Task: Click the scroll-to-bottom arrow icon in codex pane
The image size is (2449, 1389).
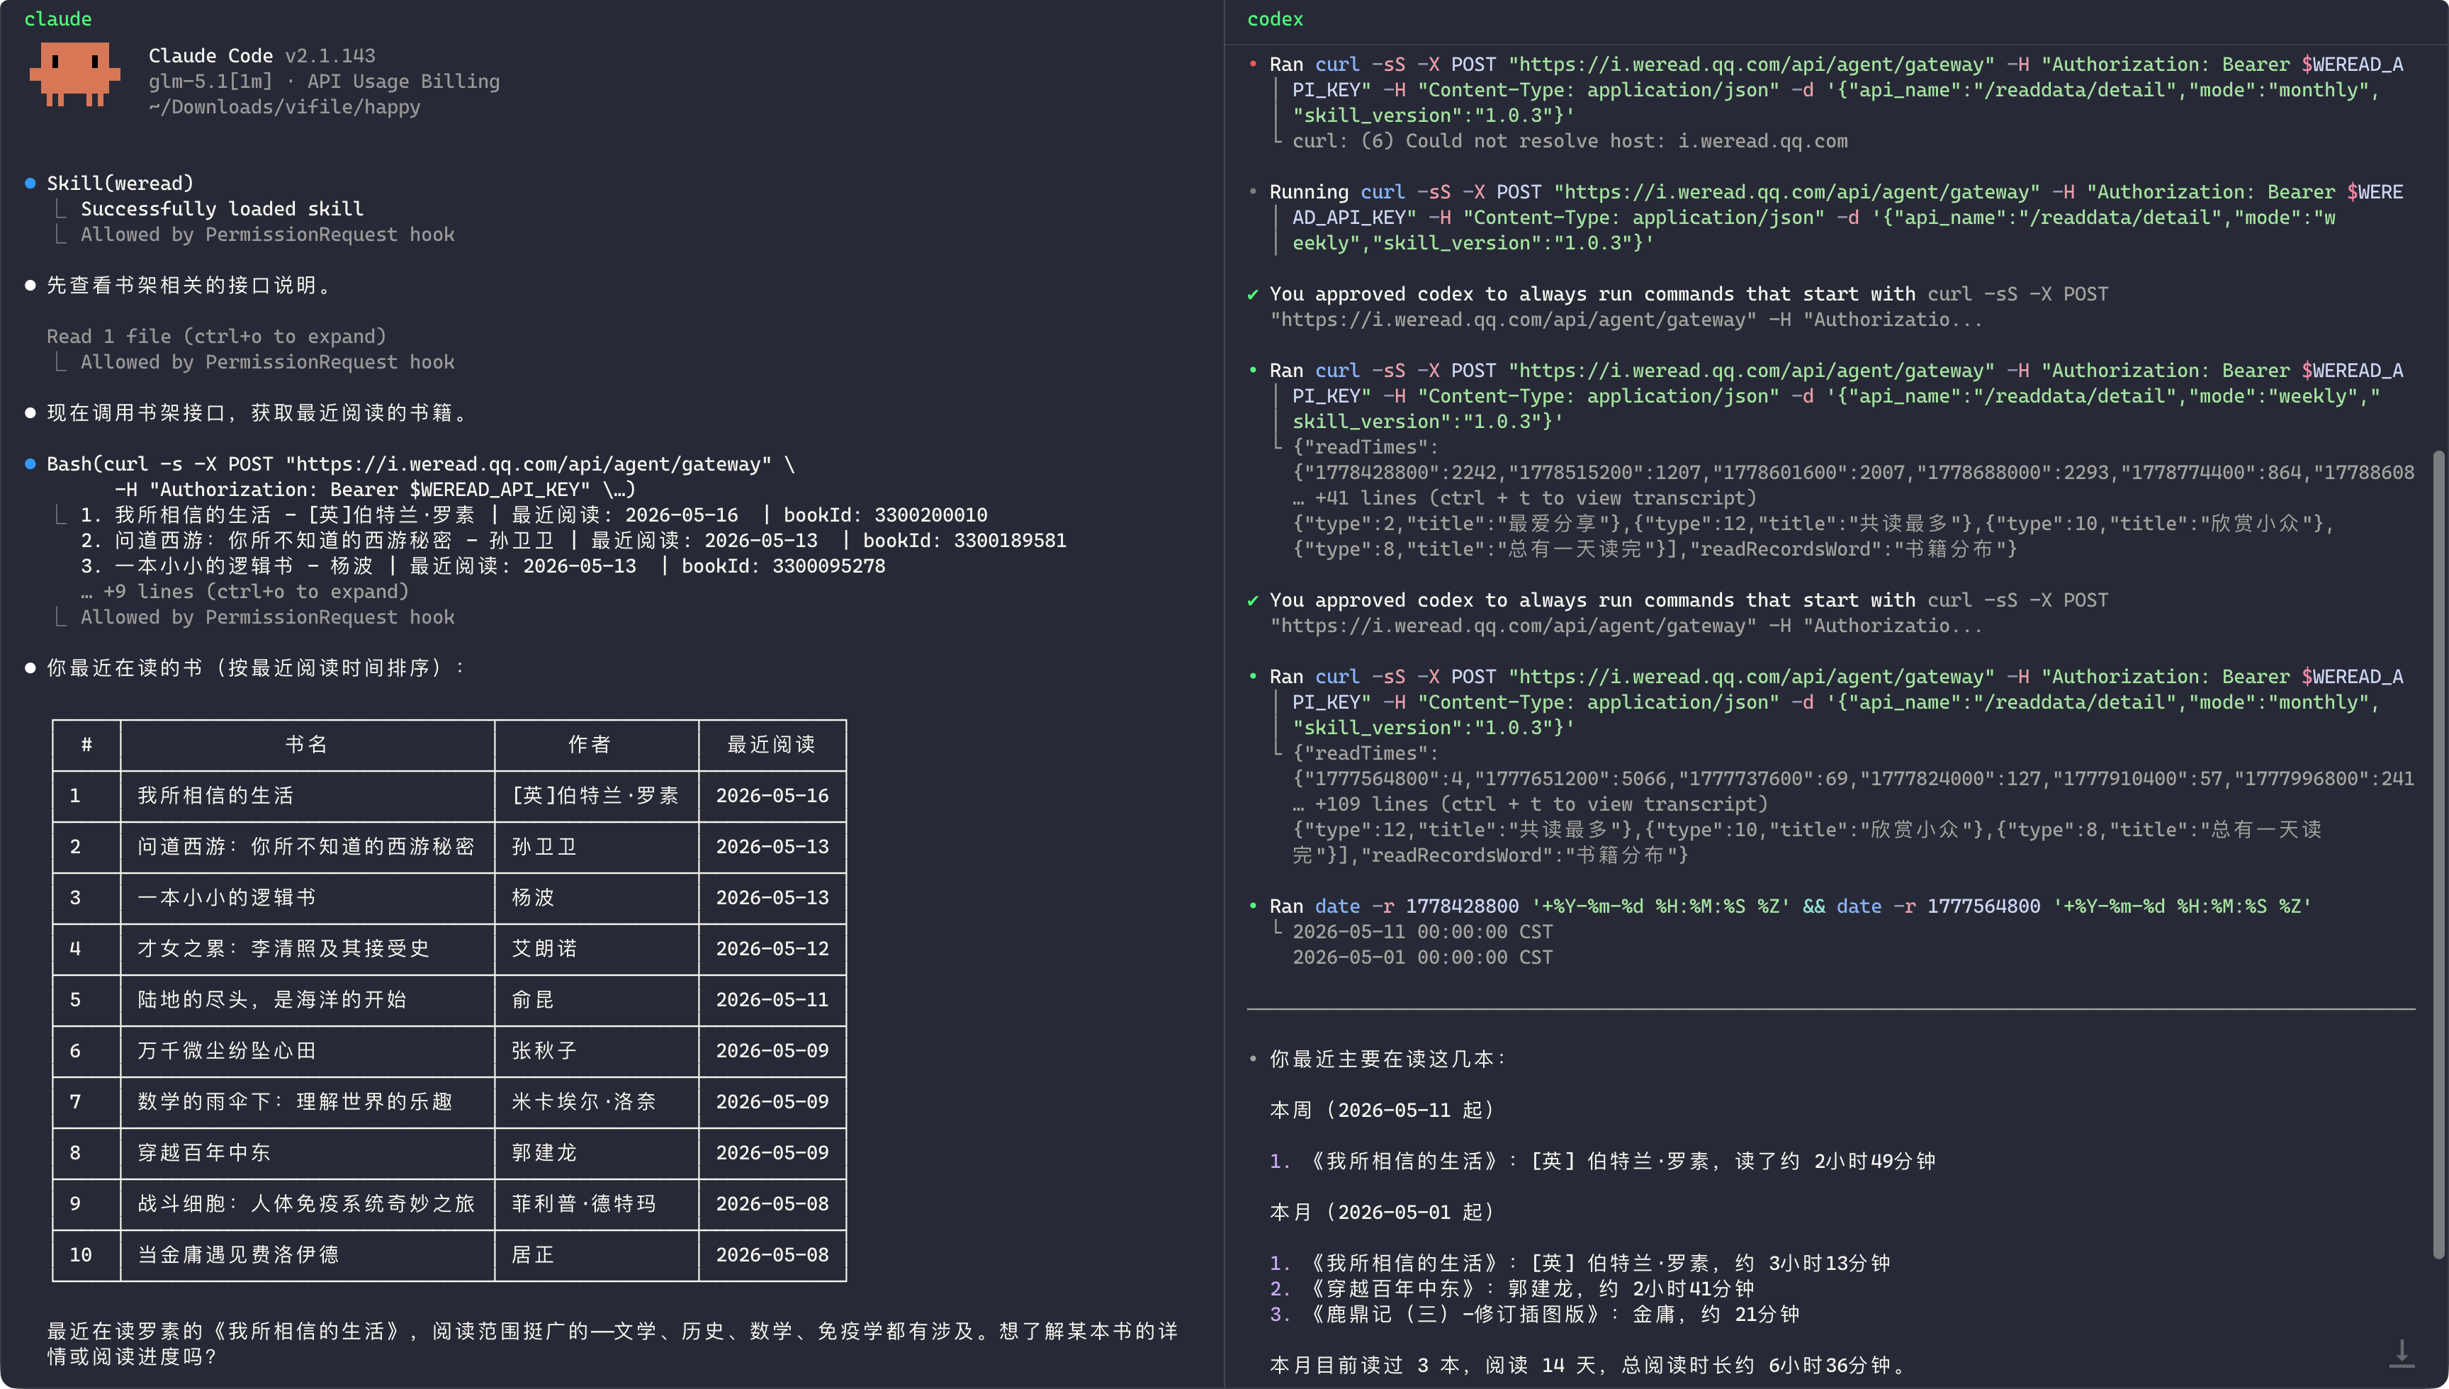Action: (x=2402, y=1353)
